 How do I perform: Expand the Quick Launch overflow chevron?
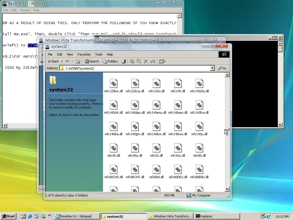(49, 215)
